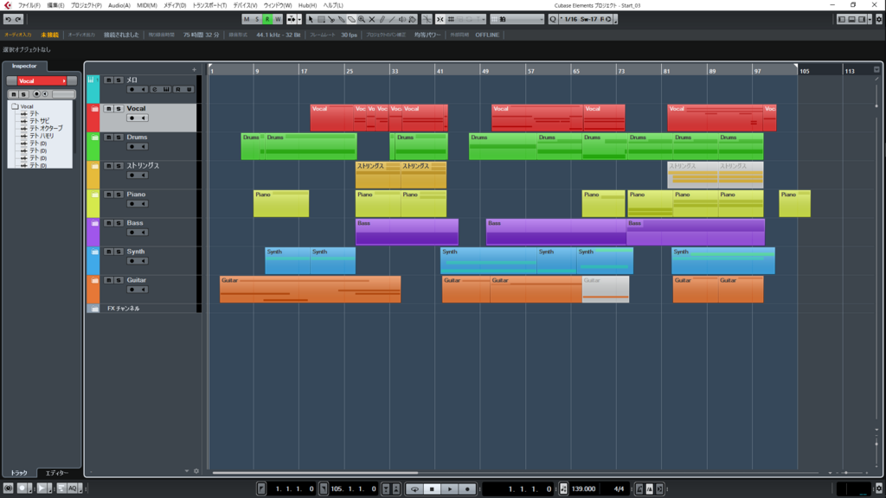Image resolution: width=886 pixels, height=498 pixels.
Task: Click the Drums folder icon in track list
Action: [94, 137]
